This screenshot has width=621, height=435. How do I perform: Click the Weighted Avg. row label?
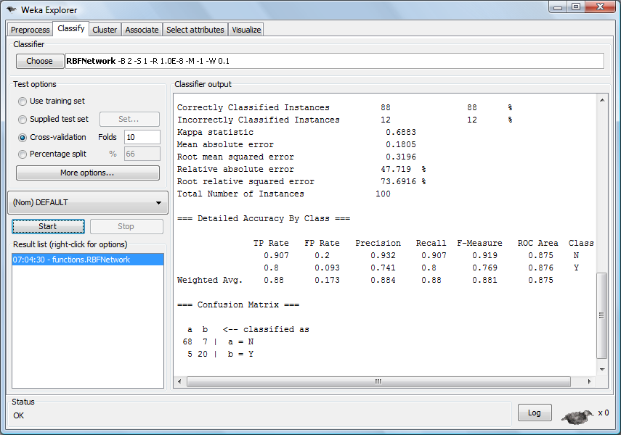click(x=209, y=280)
